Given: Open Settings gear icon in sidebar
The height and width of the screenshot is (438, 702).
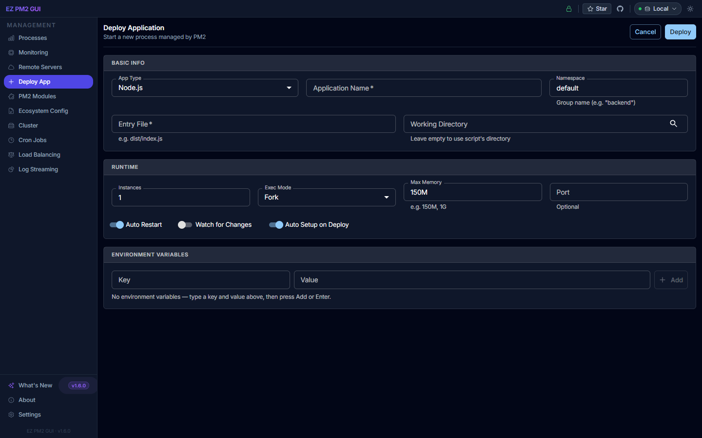Looking at the screenshot, I should pyautogui.click(x=11, y=415).
